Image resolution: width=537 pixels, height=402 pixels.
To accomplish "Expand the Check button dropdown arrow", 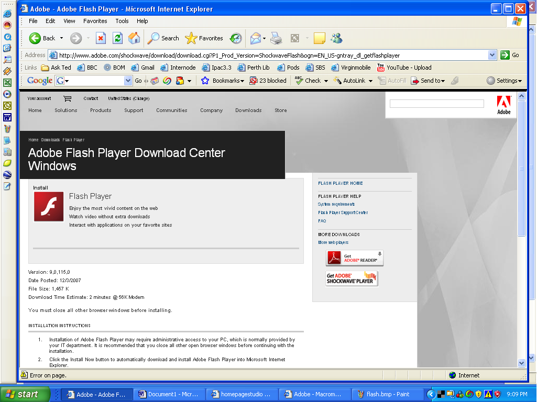I will click(326, 81).
